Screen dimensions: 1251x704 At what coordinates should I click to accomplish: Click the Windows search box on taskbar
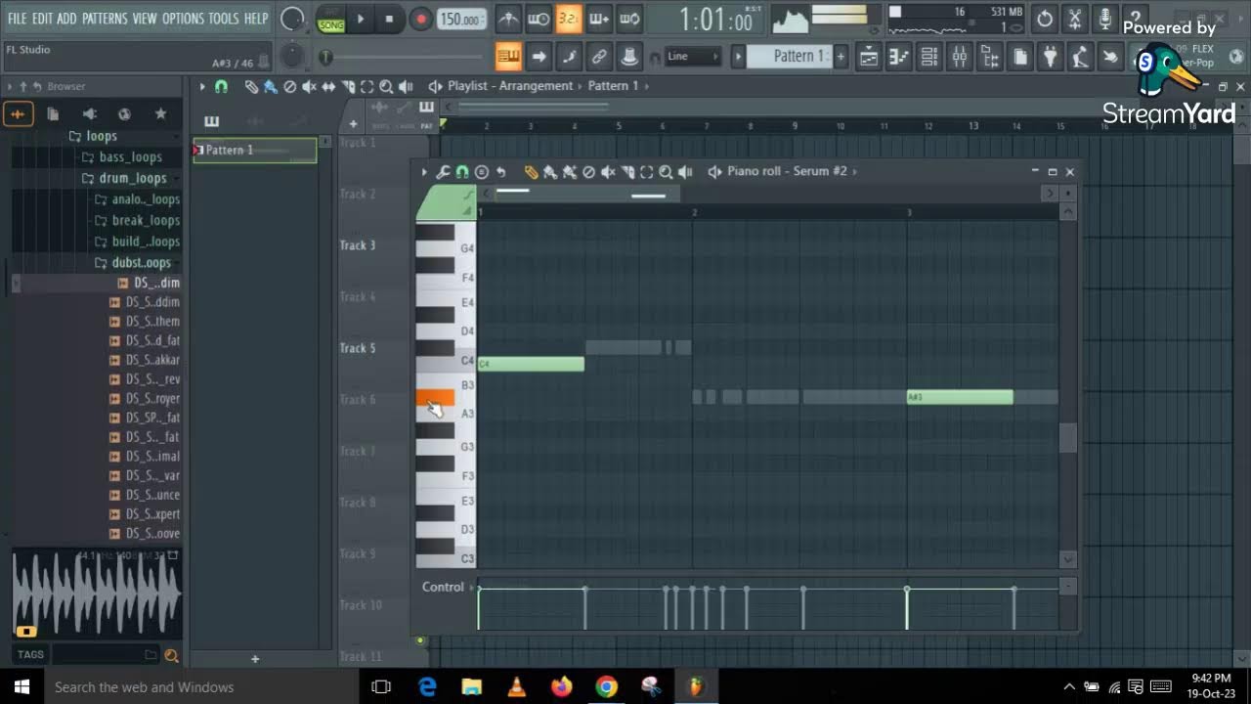tap(200, 687)
